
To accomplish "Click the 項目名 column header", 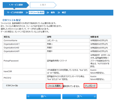I will point(24,37).
